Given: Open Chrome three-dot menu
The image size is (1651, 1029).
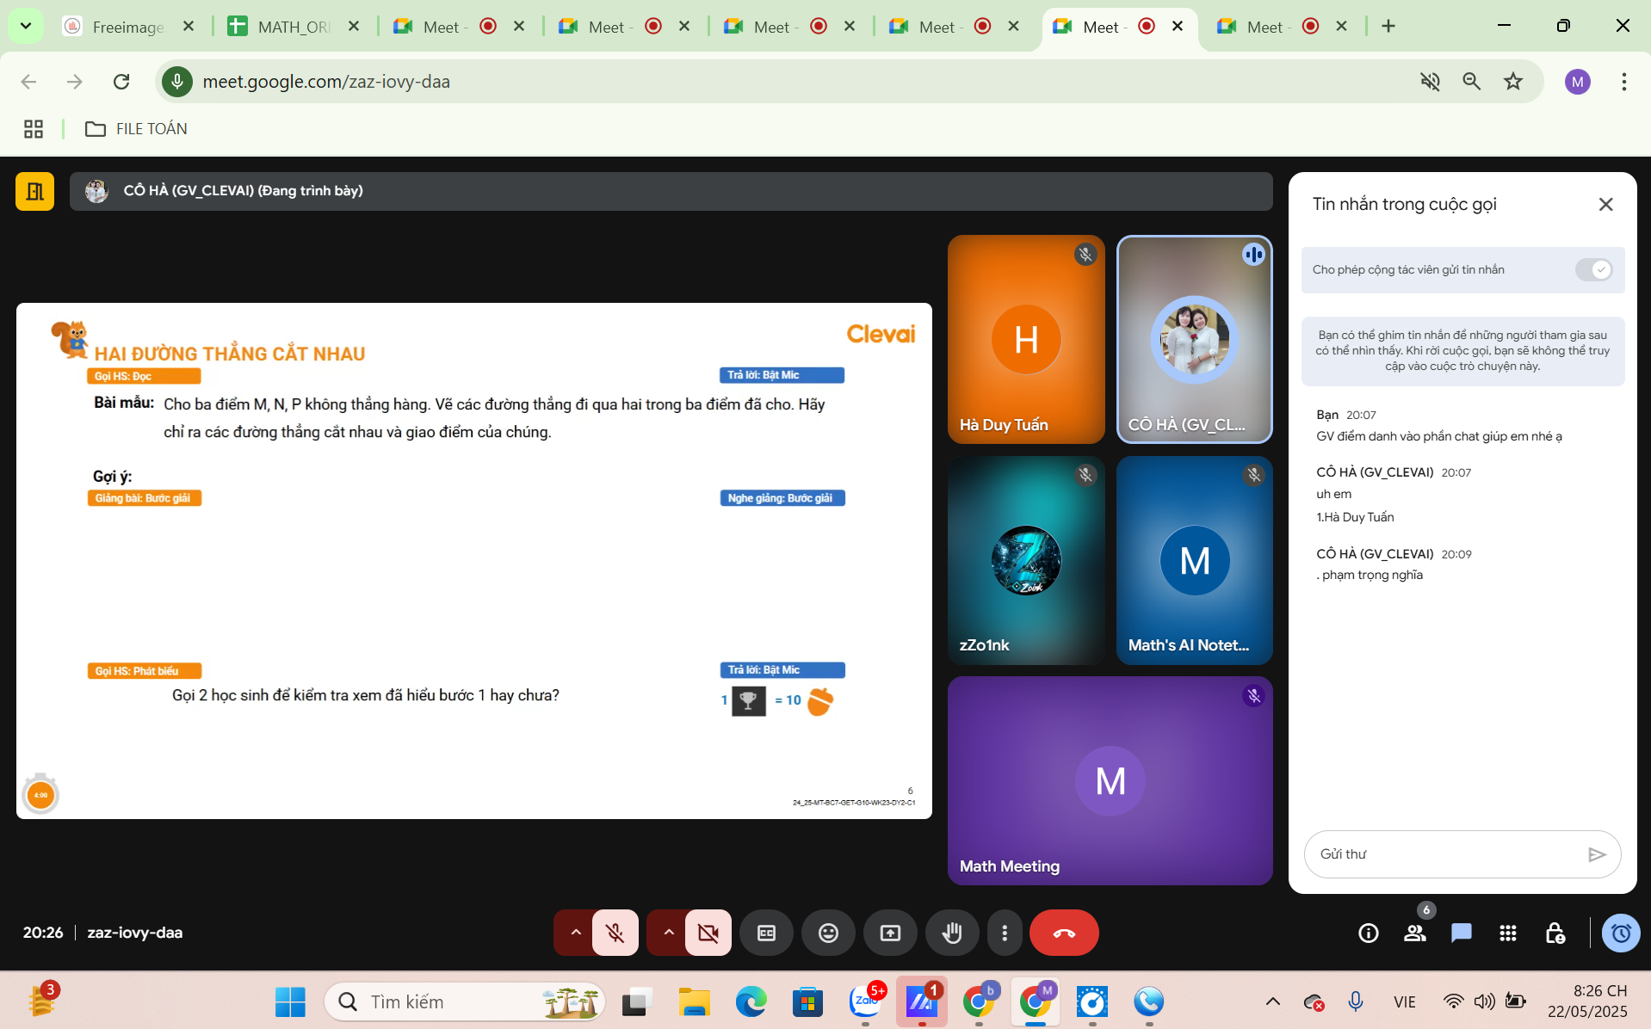Looking at the screenshot, I should (x=1623, y=82).
